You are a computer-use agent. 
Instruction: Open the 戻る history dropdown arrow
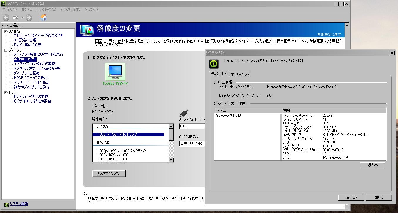23,18
